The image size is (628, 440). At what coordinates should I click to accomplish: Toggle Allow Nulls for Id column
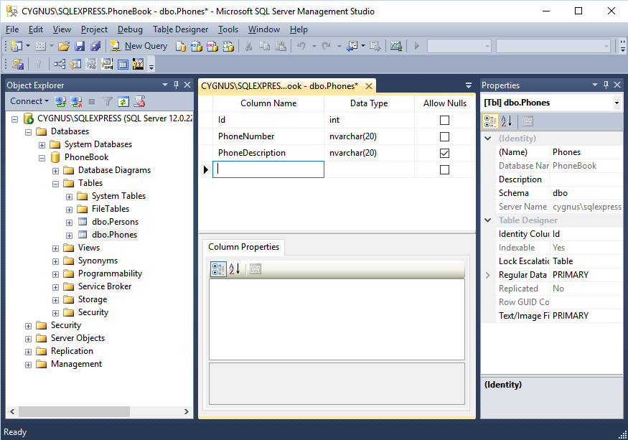[444, 120]
